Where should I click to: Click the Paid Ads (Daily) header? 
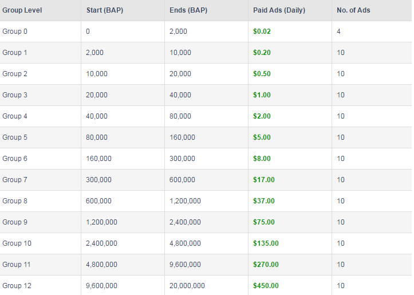(279, 10)
